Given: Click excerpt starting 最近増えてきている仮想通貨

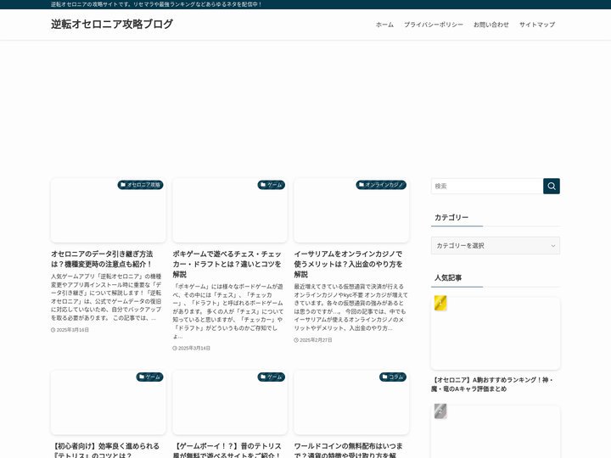Looking at the screenshot, I should pyautogui.click(x=350, y=307).
